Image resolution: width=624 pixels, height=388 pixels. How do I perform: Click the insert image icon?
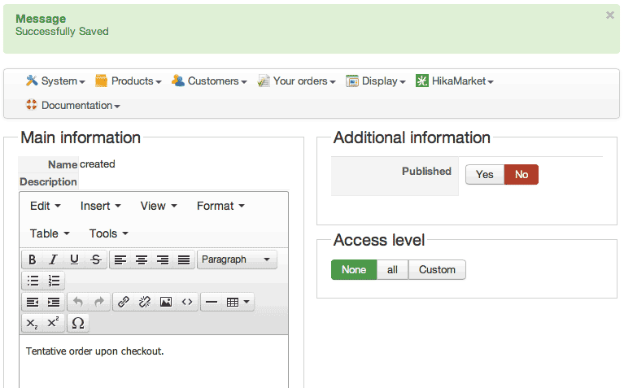166,302
